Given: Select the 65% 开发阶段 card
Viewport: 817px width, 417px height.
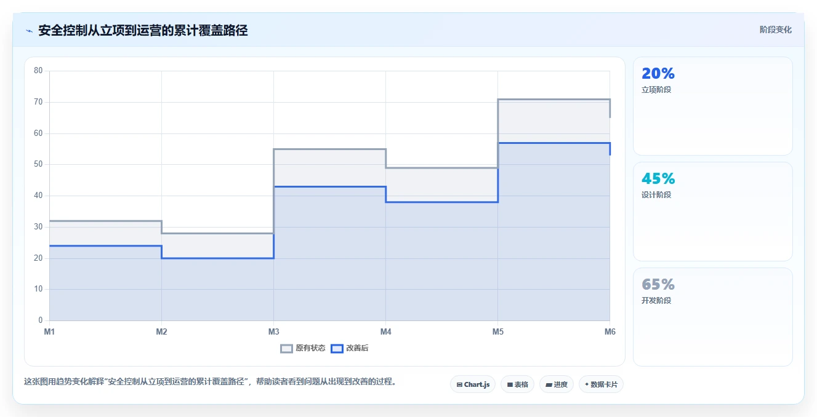Looking at the screenshot, I should (x=712, y=317).
